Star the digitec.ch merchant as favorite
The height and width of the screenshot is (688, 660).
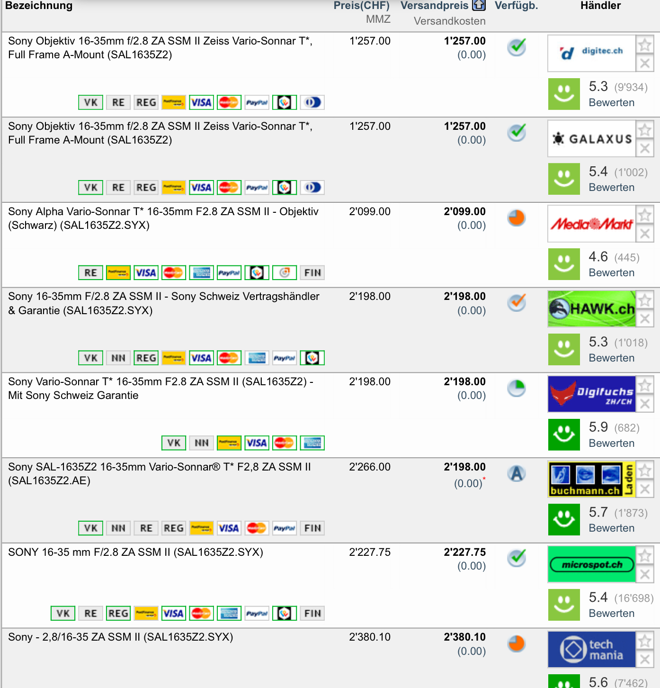point(644,45)
